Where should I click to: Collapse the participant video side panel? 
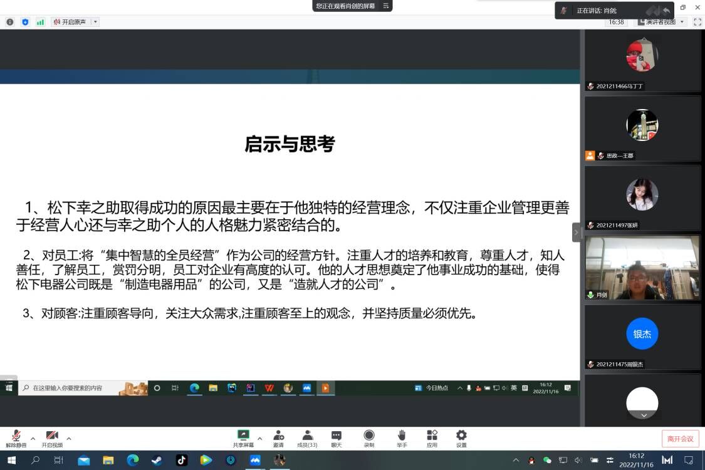pos(577,232)
